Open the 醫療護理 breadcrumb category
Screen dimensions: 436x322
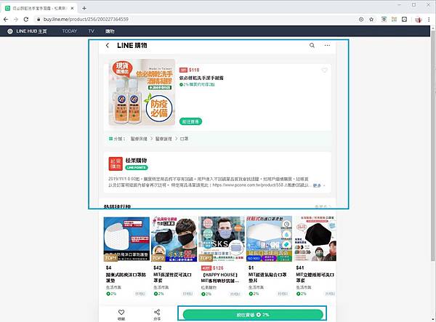pyautogui.click(x=163, y=139)
